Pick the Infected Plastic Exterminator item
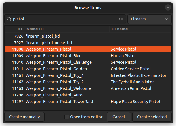Viewport: 176px width, 126px height. [x=138, y=75]
